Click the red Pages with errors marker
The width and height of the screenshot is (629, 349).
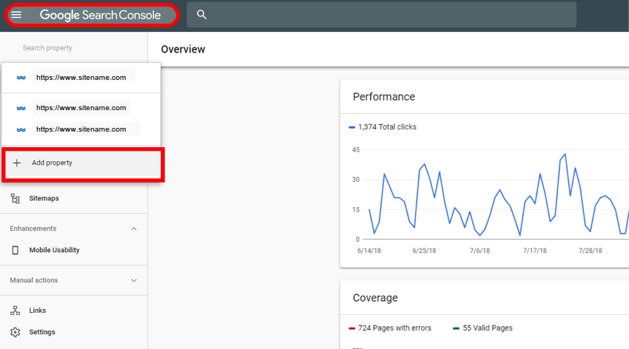click(351, 328)
